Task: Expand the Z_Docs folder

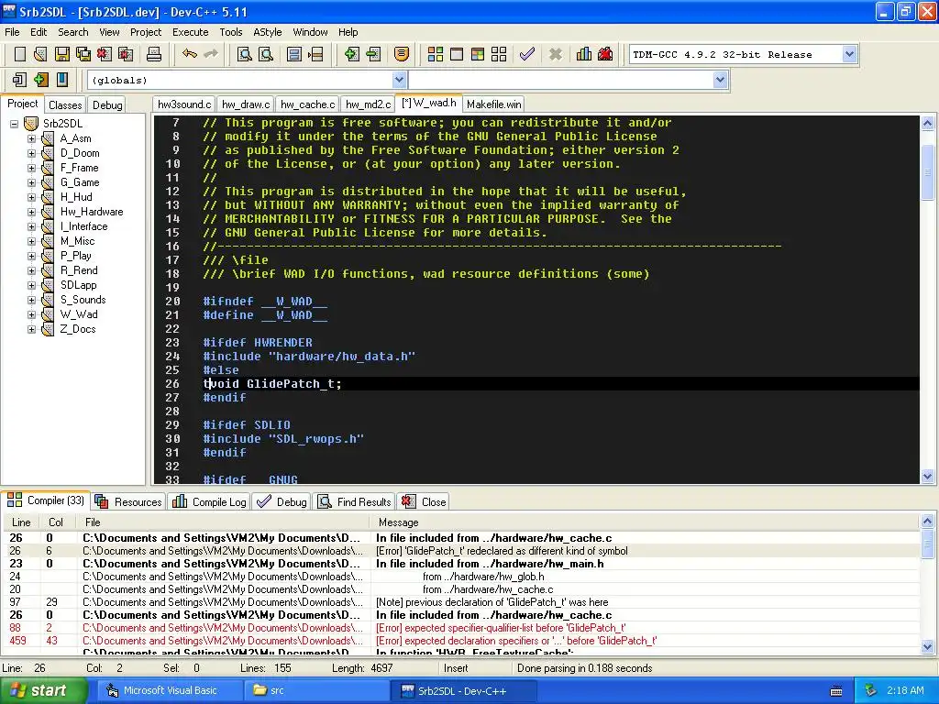Action: point(32,329)
